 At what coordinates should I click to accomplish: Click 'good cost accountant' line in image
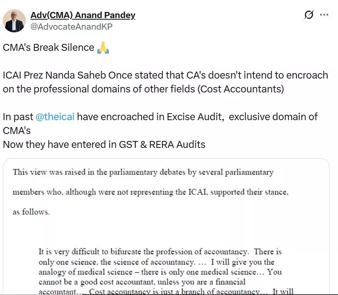pyautogui.click(x=142, y=282)
